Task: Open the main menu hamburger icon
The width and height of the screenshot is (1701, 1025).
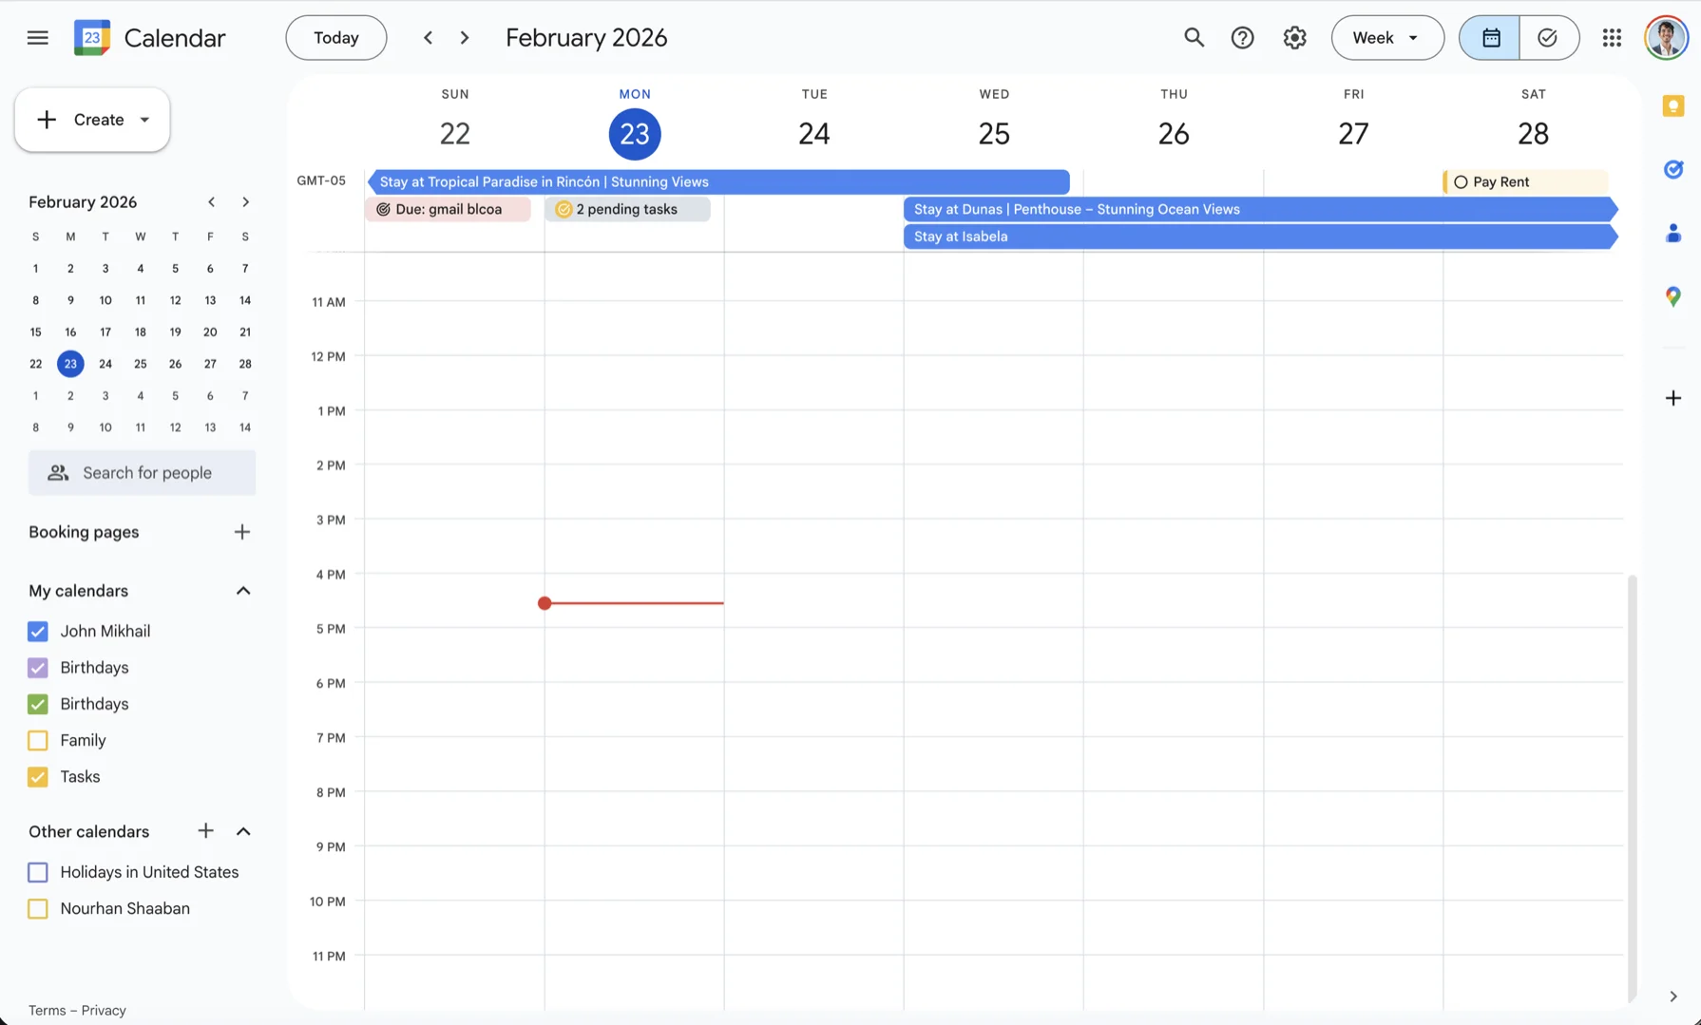Action: coord(38,38)
